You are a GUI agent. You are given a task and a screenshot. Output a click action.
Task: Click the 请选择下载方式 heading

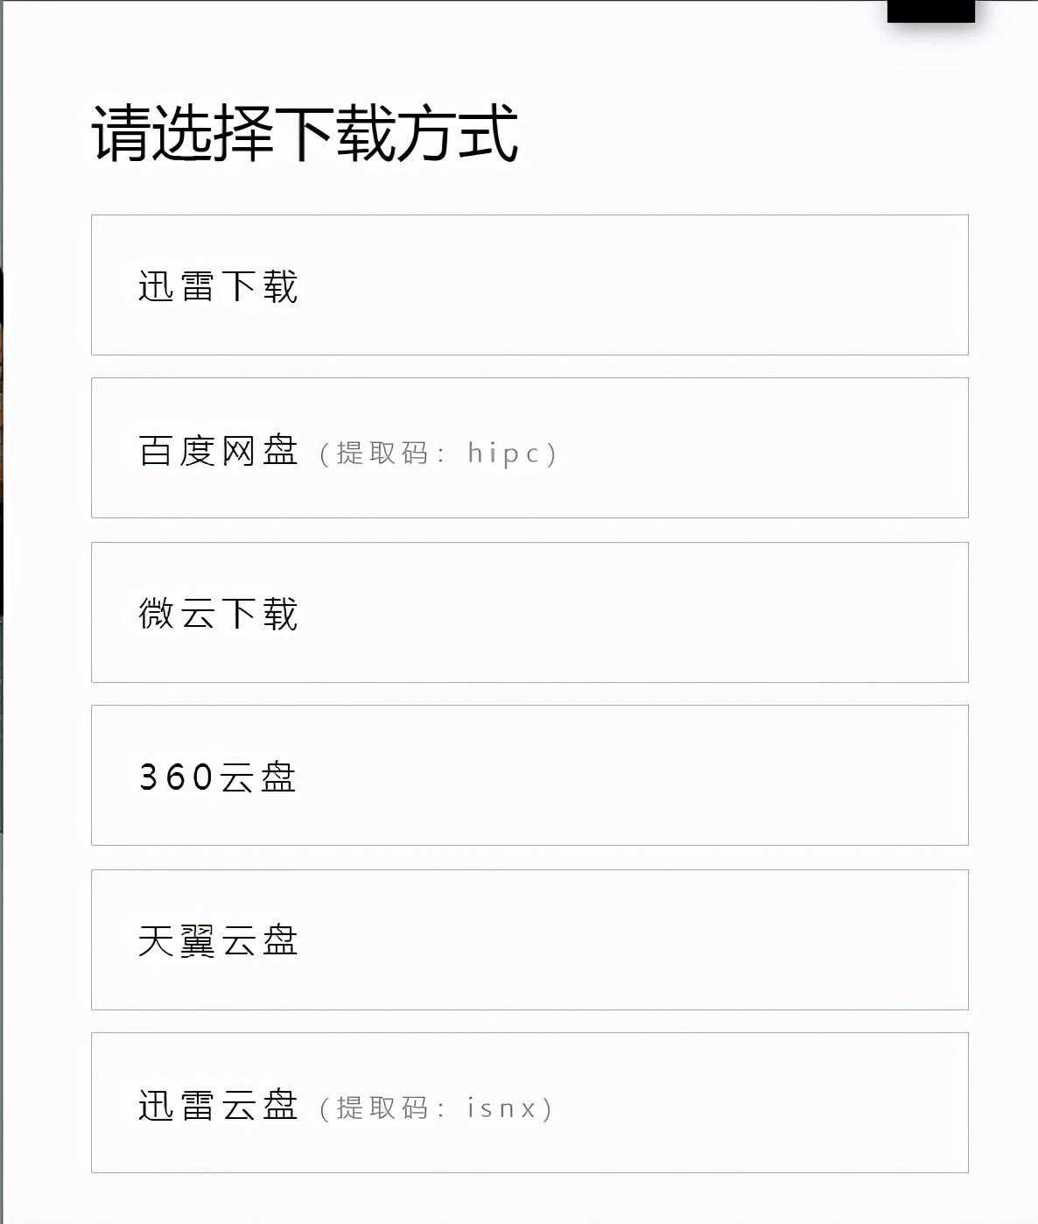(305, 134)
